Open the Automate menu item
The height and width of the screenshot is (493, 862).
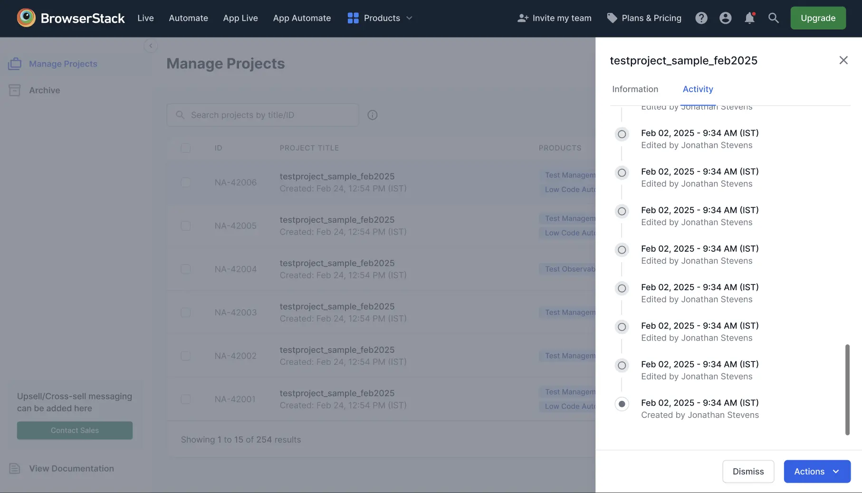pyautogui.click(x=188, y=18)
